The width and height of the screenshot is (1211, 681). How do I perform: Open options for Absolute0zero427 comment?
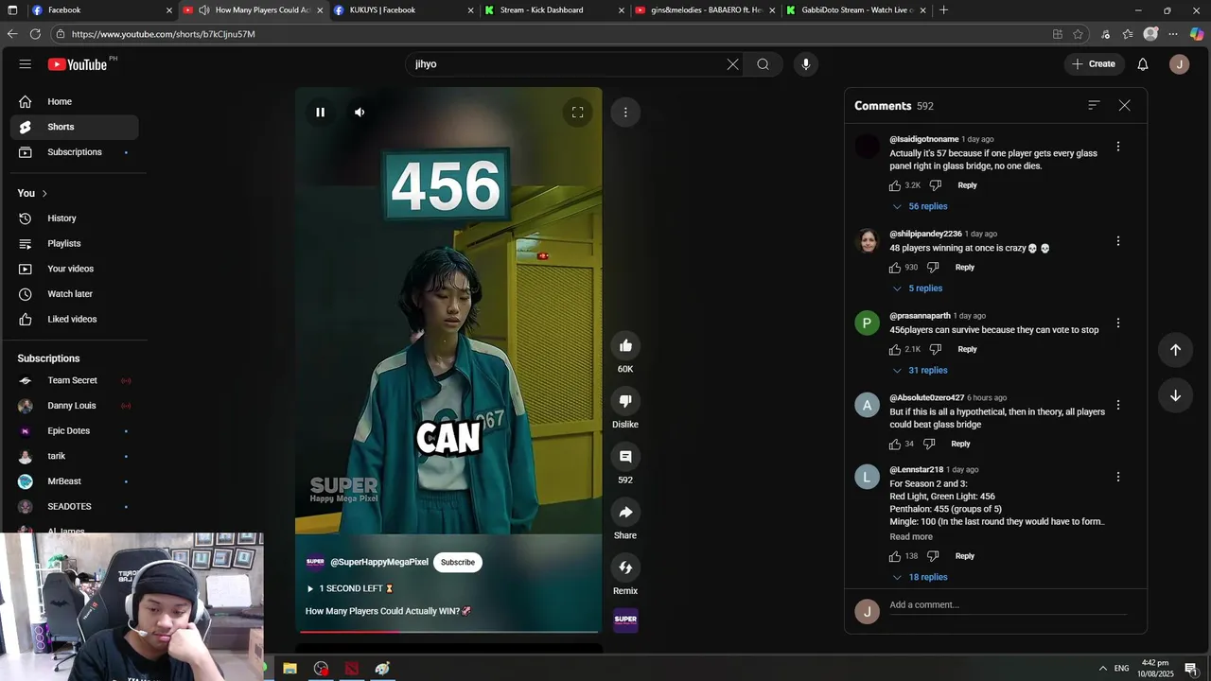pyautogui.click(x=1118, y=405)
